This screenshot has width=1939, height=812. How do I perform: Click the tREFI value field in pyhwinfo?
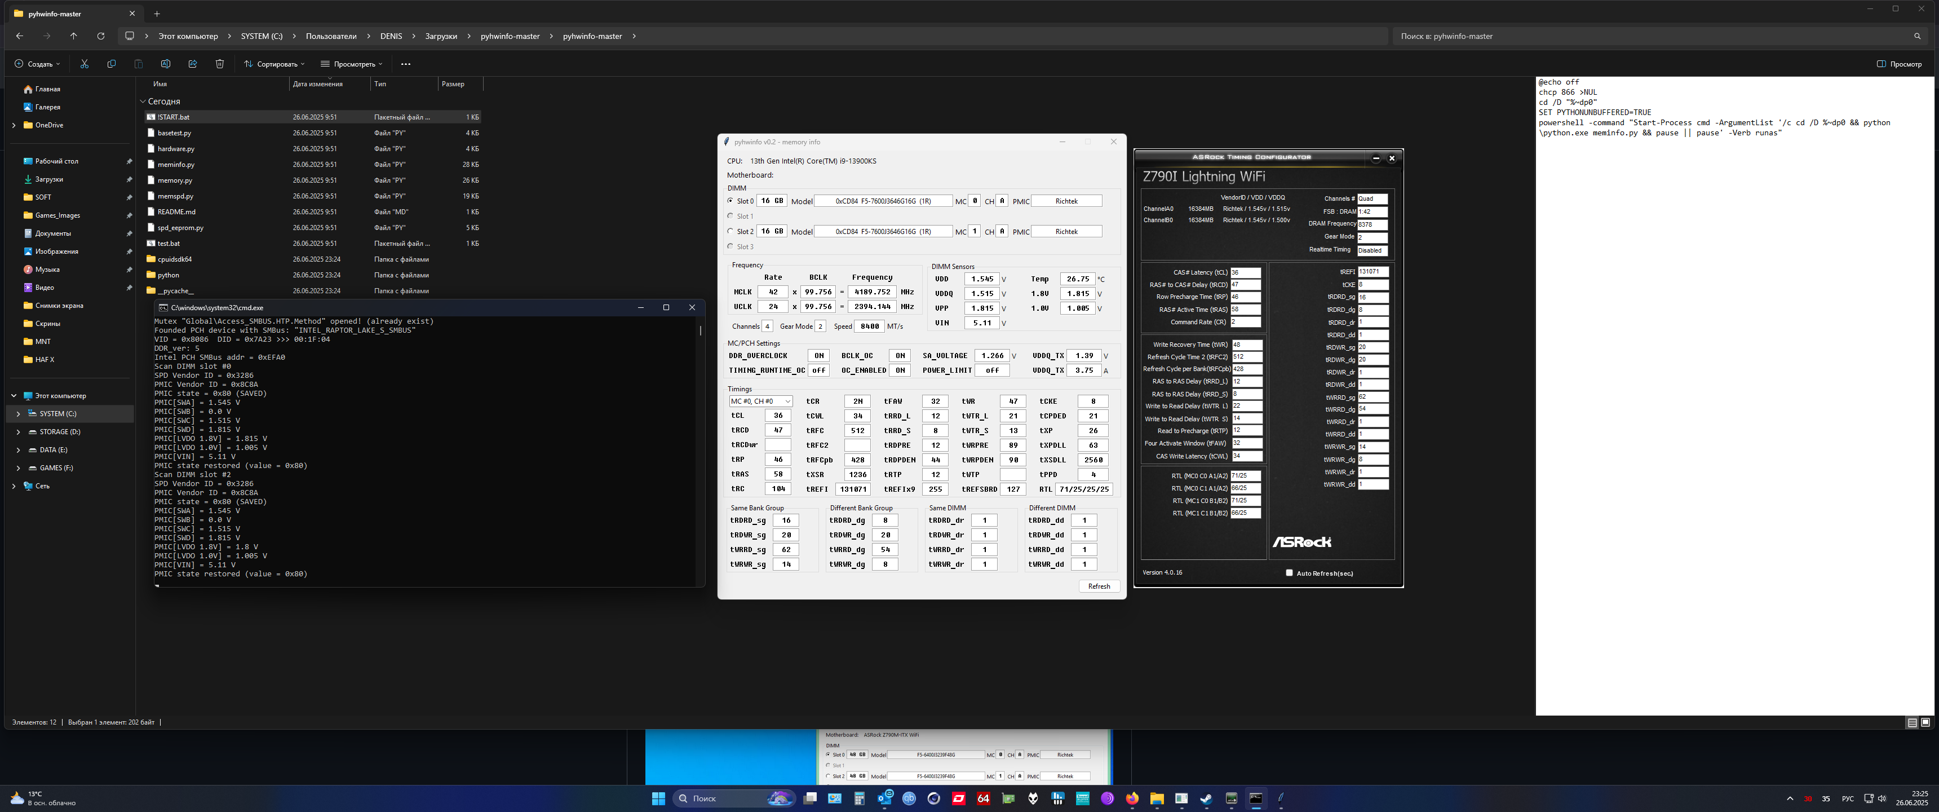pos(853,489)
